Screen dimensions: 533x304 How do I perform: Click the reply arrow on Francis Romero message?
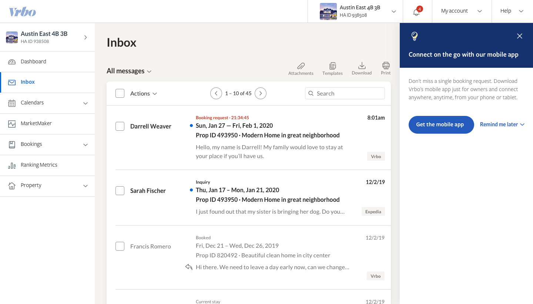[189, 267]
